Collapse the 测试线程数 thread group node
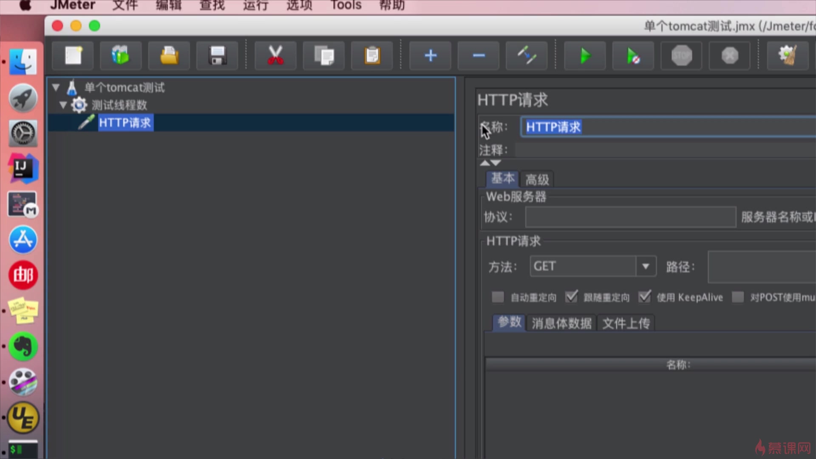The image size is (816, 459). (x=63, y=105)
